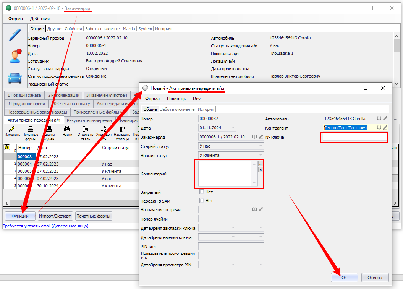Click the Найти binoculars icon
This screenshot has width=403, height=289.
67,129
